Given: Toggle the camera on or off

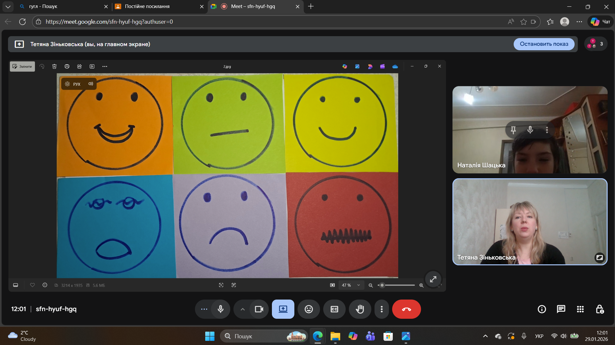Looking at the screenshot, I should coord(259,309).
